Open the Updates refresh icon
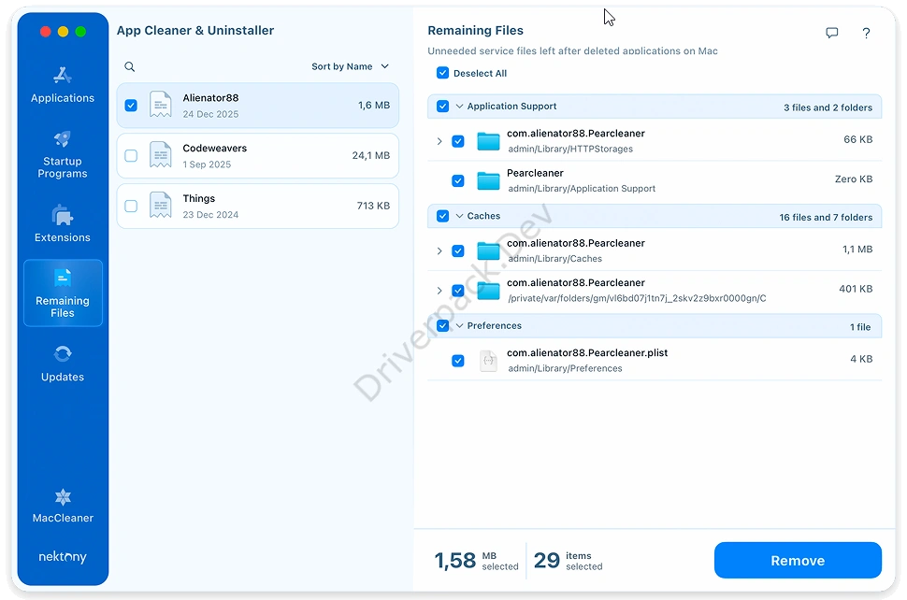The width and height of the screenshot is (907, 600). [63, 354]
